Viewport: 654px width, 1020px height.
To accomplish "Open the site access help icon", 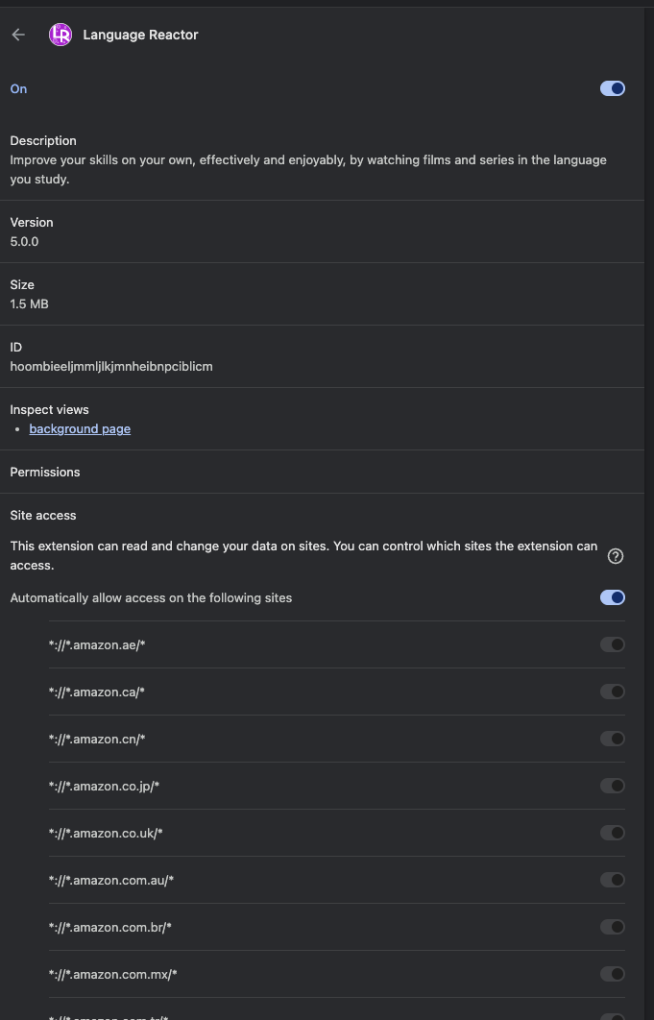I will (x=615, y=556).
